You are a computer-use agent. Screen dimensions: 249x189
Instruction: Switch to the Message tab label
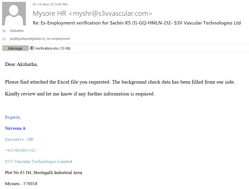pyautogui.click(x=15, y=48)
